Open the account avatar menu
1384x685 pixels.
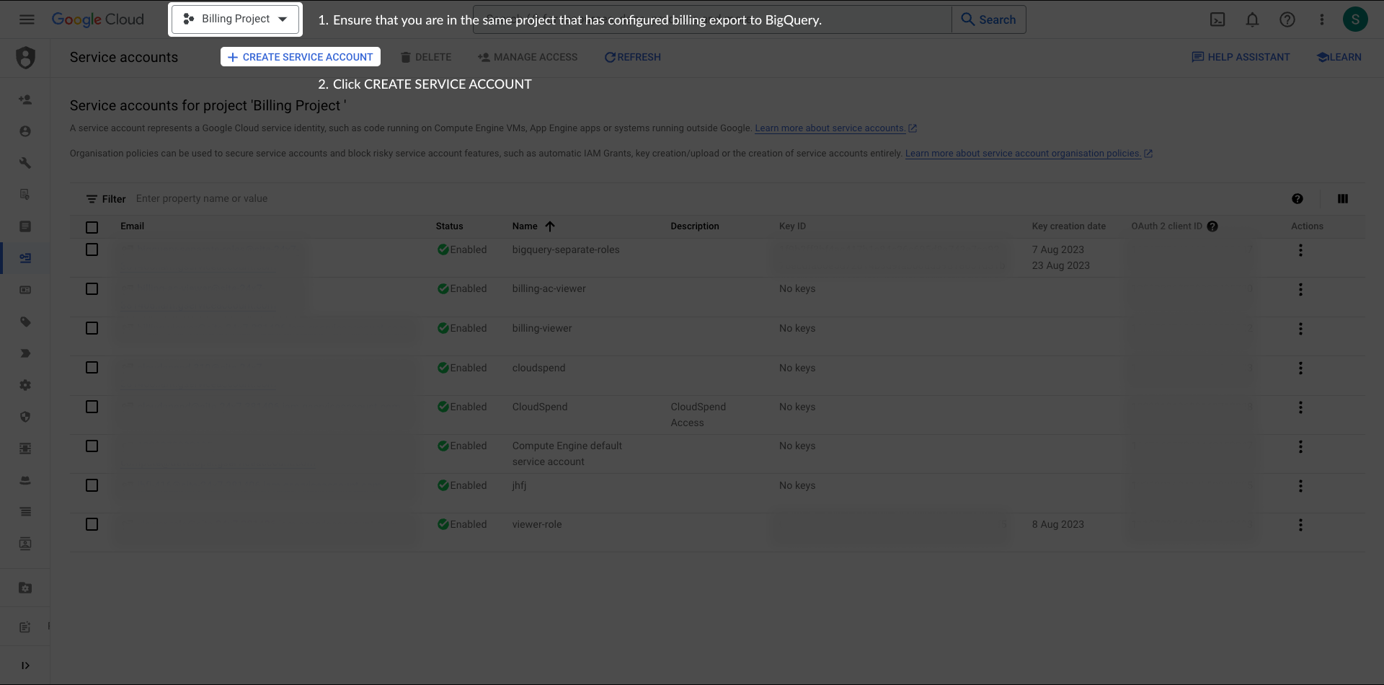point(1356,19)
